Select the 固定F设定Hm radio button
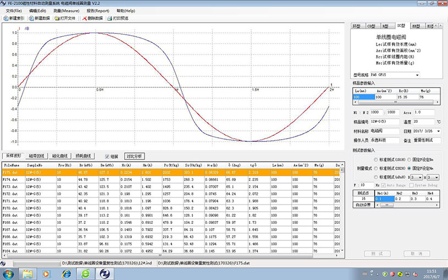 click(409, 168)
